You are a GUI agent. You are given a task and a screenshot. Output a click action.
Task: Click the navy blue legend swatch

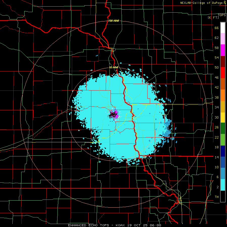223,151
